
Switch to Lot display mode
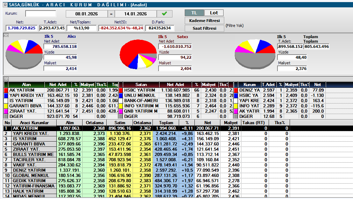tap(214, 13)
